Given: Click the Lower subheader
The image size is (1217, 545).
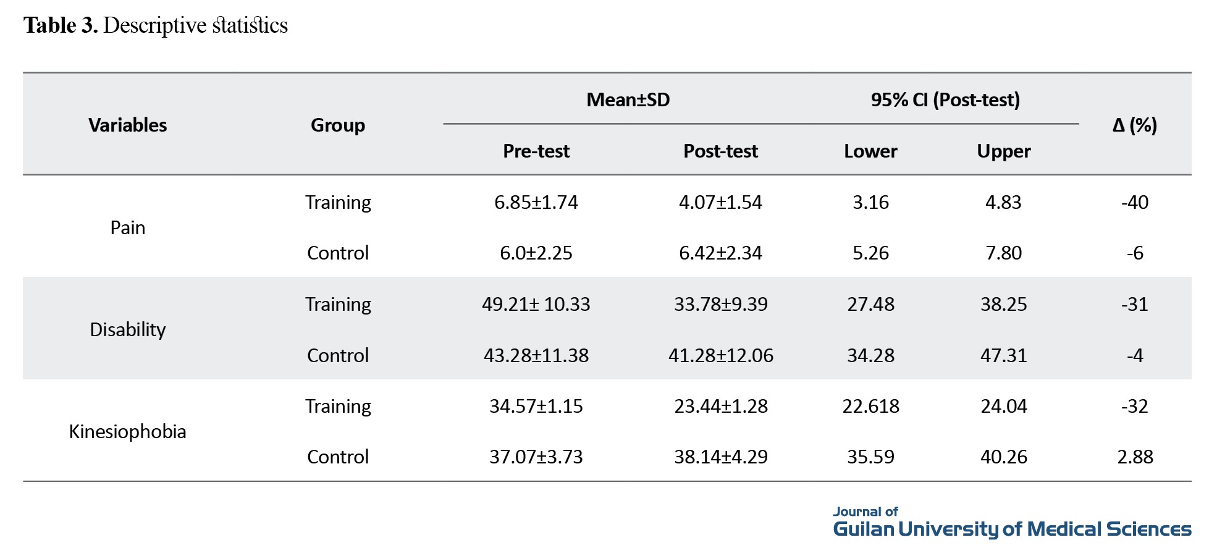Looking at the screenshot, I should pyautogui.click(x=870, y=151).
